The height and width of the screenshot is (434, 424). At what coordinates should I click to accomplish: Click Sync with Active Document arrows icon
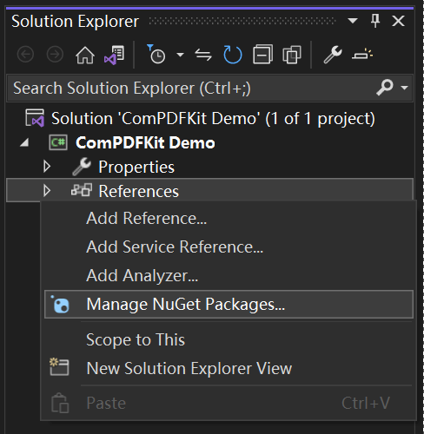click(203, 55)
